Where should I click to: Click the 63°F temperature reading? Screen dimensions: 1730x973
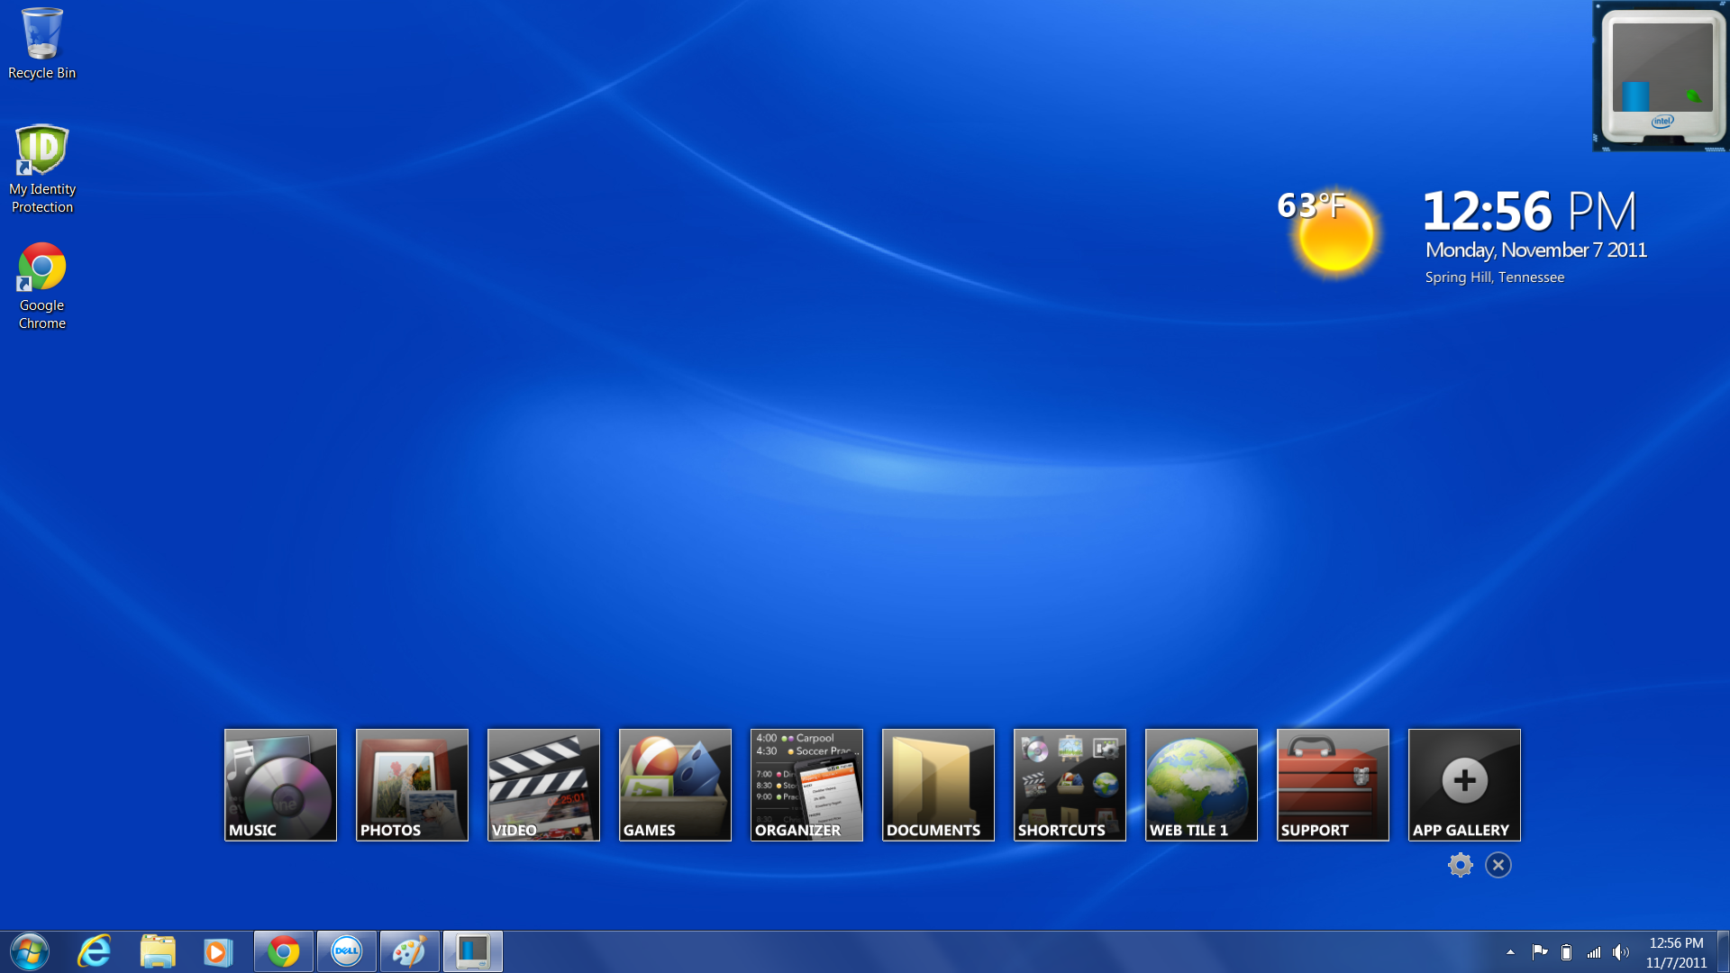pyautogui.click(x=1311, y=205)
